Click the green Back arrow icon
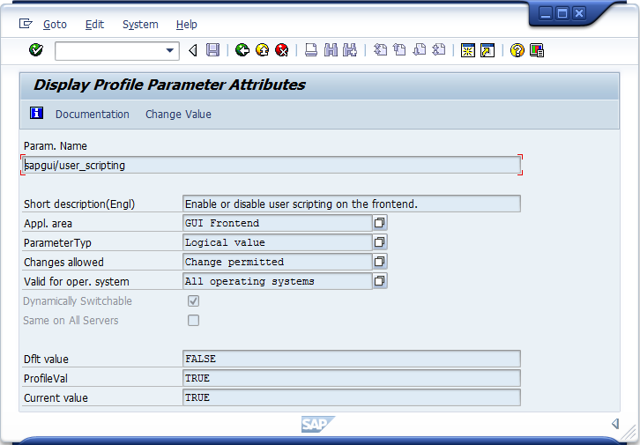 [242, 50]
